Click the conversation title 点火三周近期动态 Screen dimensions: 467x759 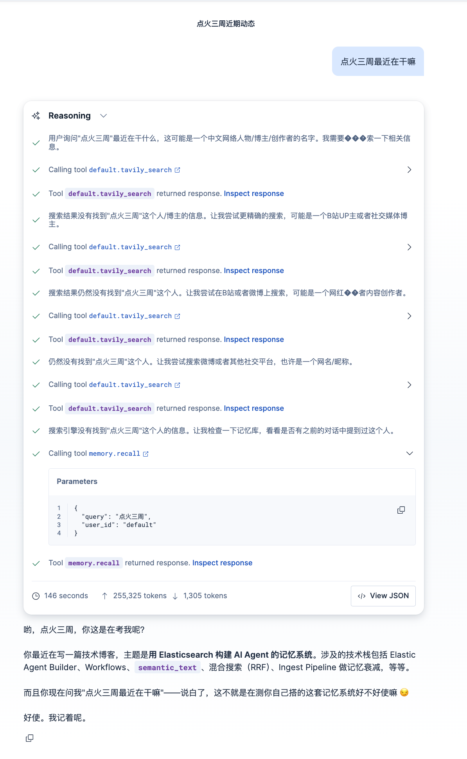point(226,24)
